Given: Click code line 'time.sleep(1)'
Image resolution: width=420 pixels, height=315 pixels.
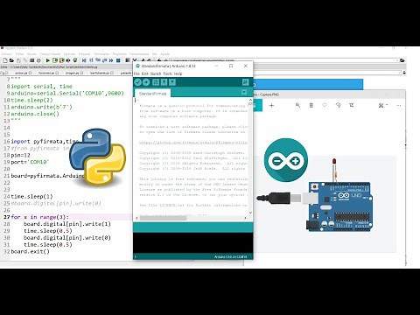Looking at the screenshot, I should (31, 196).
